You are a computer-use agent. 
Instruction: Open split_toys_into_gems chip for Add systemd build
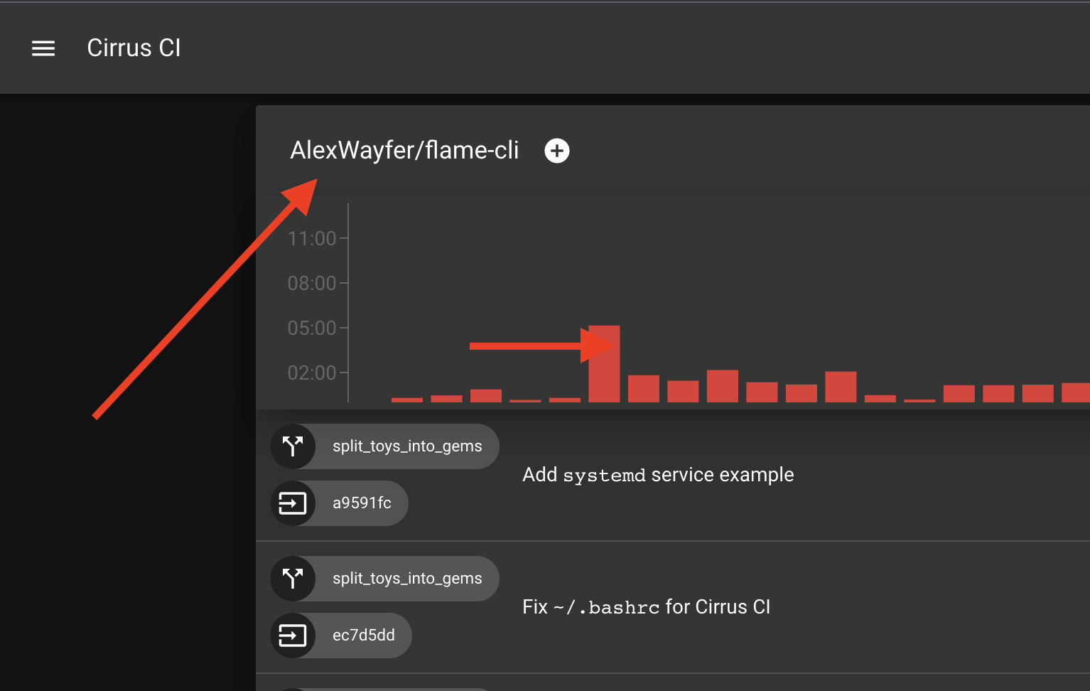point(385,446)
